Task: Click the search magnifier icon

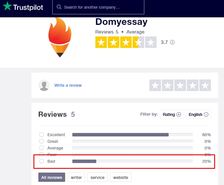Action: (x=59, y=7)
